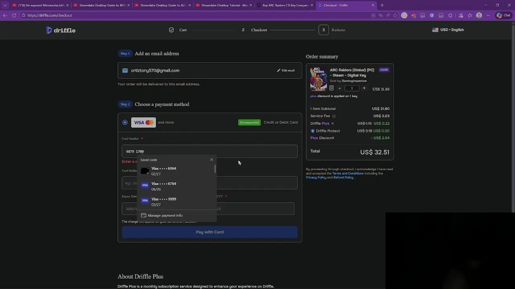The height and width of the screenshot is (289, 515).
Task: Close the 'Checkout - Driffle' tab
Action: tap(373, 5)
